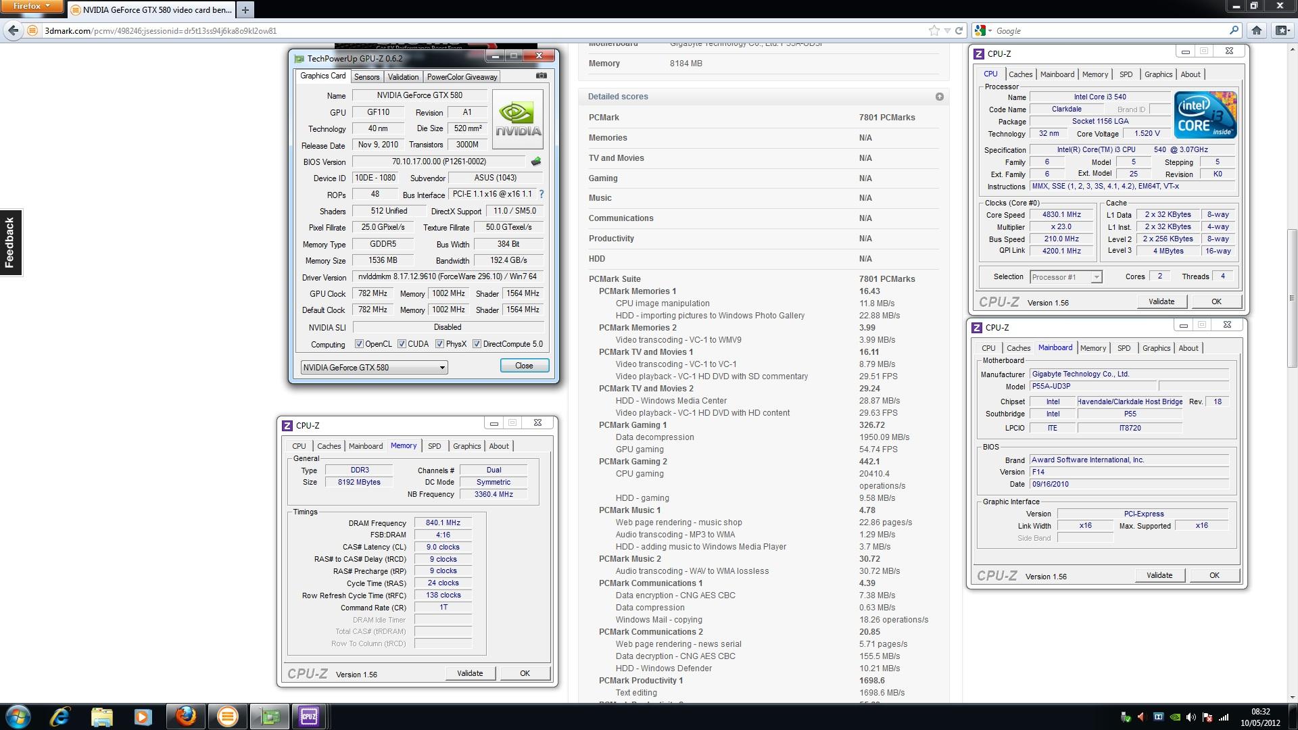Click the BIOS Version field in GPU-Z
The width and height of the screenshot is (1298, 730).
point(439,162)
